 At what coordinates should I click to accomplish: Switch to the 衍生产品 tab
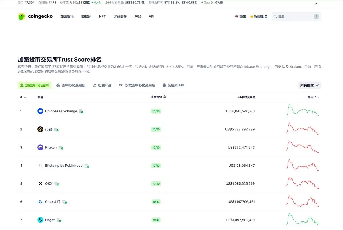click(102, 85)
